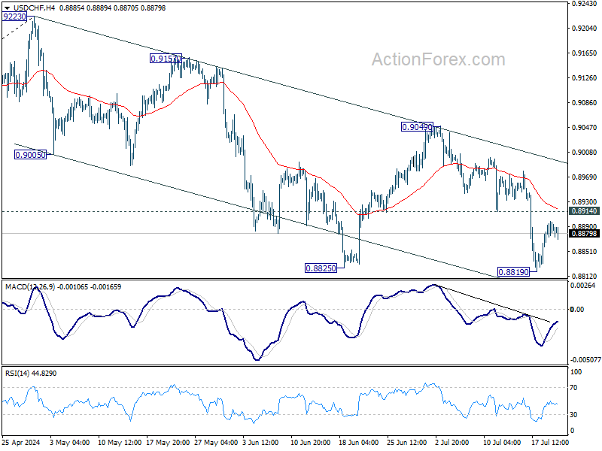602x451 pixels.
Task: Click the 92230 price label at top left
Action: [x=14, y=17]
